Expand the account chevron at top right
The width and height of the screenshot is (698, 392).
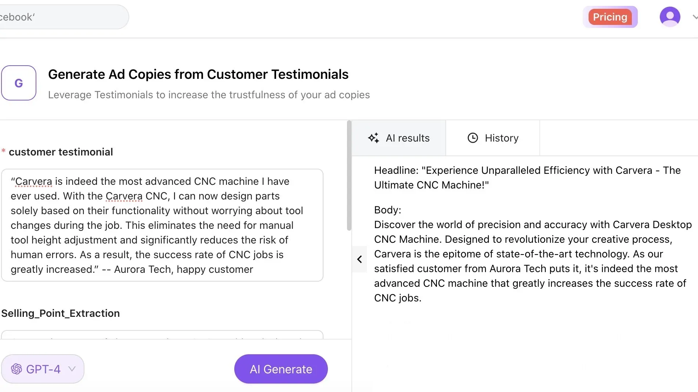[x=694, y=17]
